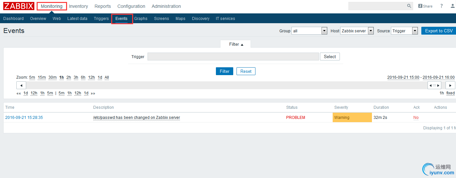Set zoom to 30m
This screenshot has height=178, width=456.
pyautogui.click(x=52, y=77)
